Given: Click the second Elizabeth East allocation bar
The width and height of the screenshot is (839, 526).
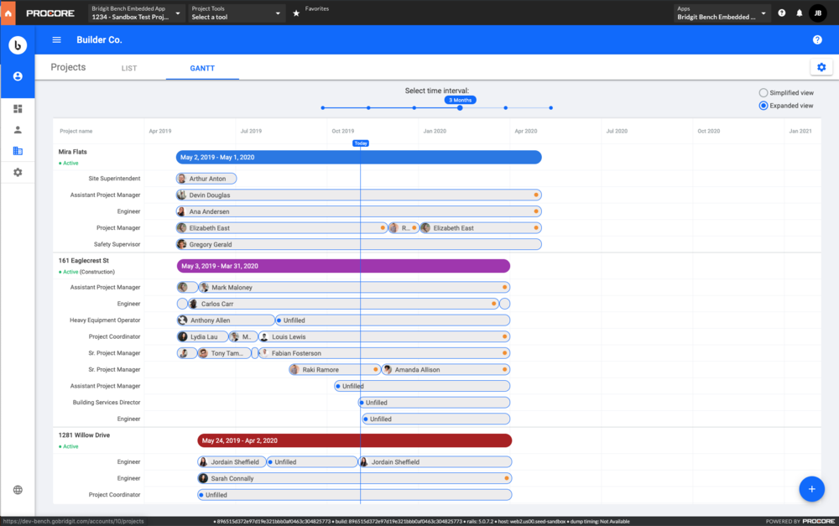Looking at the screenshot, I should click(481, 228).
